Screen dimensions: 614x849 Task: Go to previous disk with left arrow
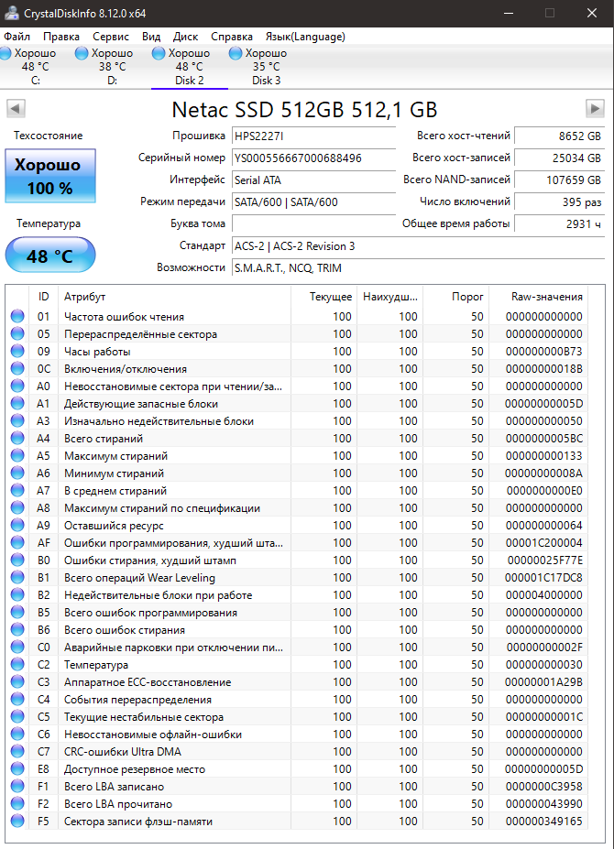pyautogui.click(x=16, y=109)
